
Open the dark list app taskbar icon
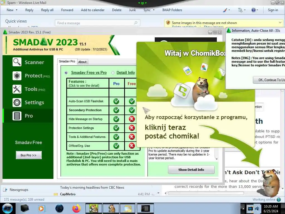tap(145, 208)
